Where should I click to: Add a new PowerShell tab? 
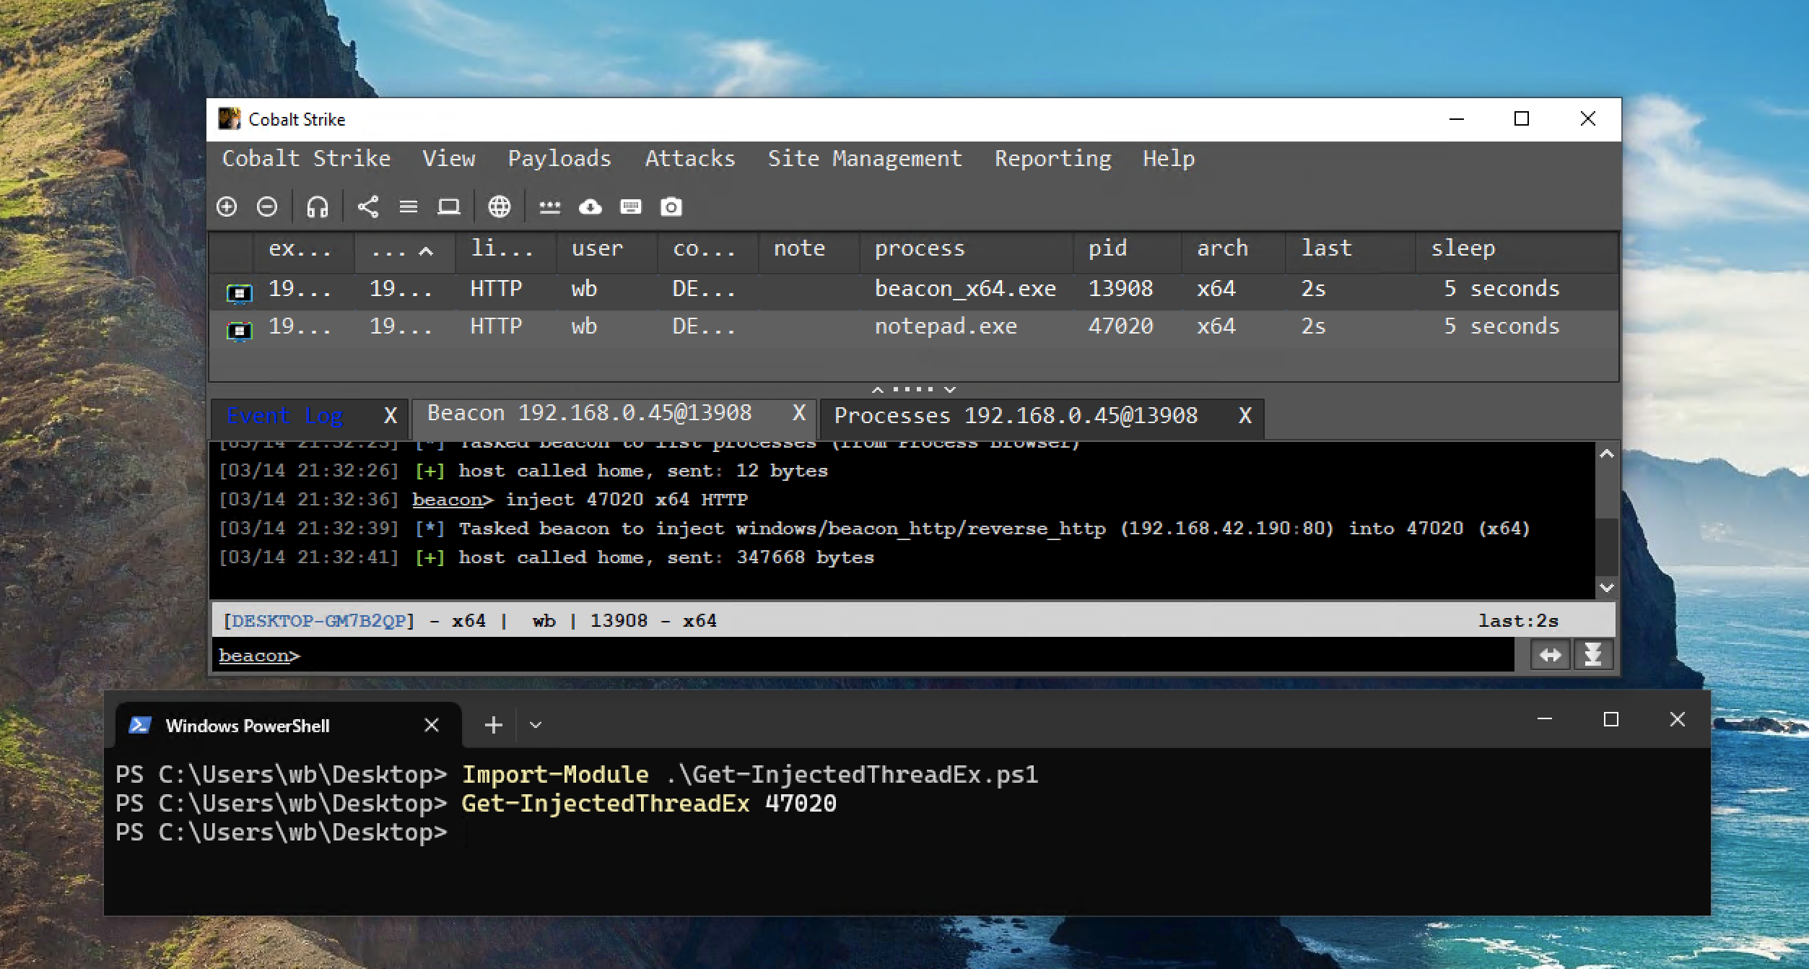[x=494, y=725]
